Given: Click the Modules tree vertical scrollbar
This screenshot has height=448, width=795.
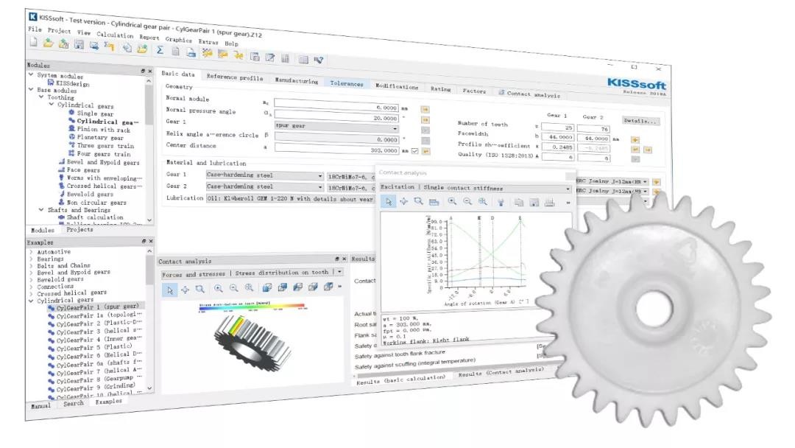Looking at the screenshot, I should (x=149, y=150).
